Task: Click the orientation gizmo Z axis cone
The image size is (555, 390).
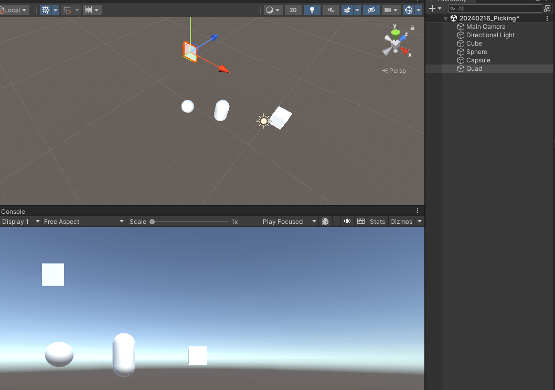Action: 402,37
